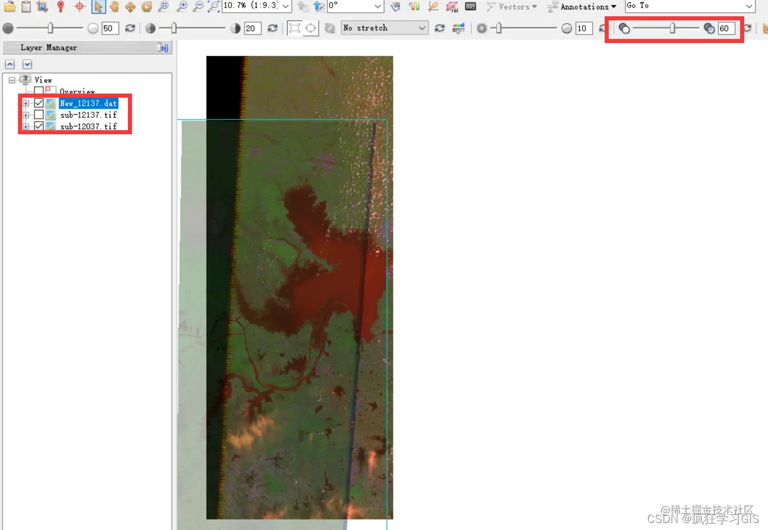
Task: Click the sharpen value field showing 10
Action: point(584,28)
